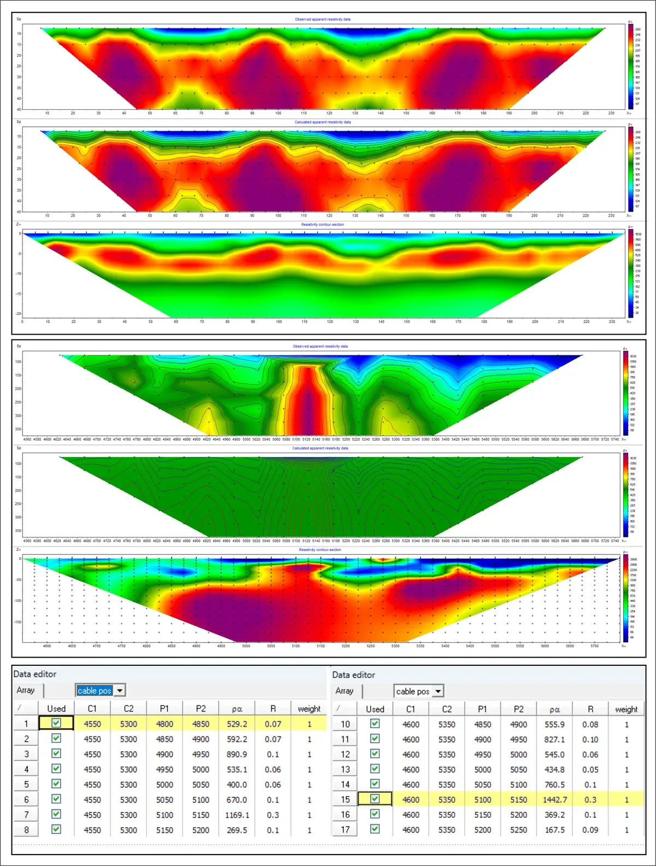Toggle the Used checkbox for row 12
This screenshot has height=866, width=656.
374,753
